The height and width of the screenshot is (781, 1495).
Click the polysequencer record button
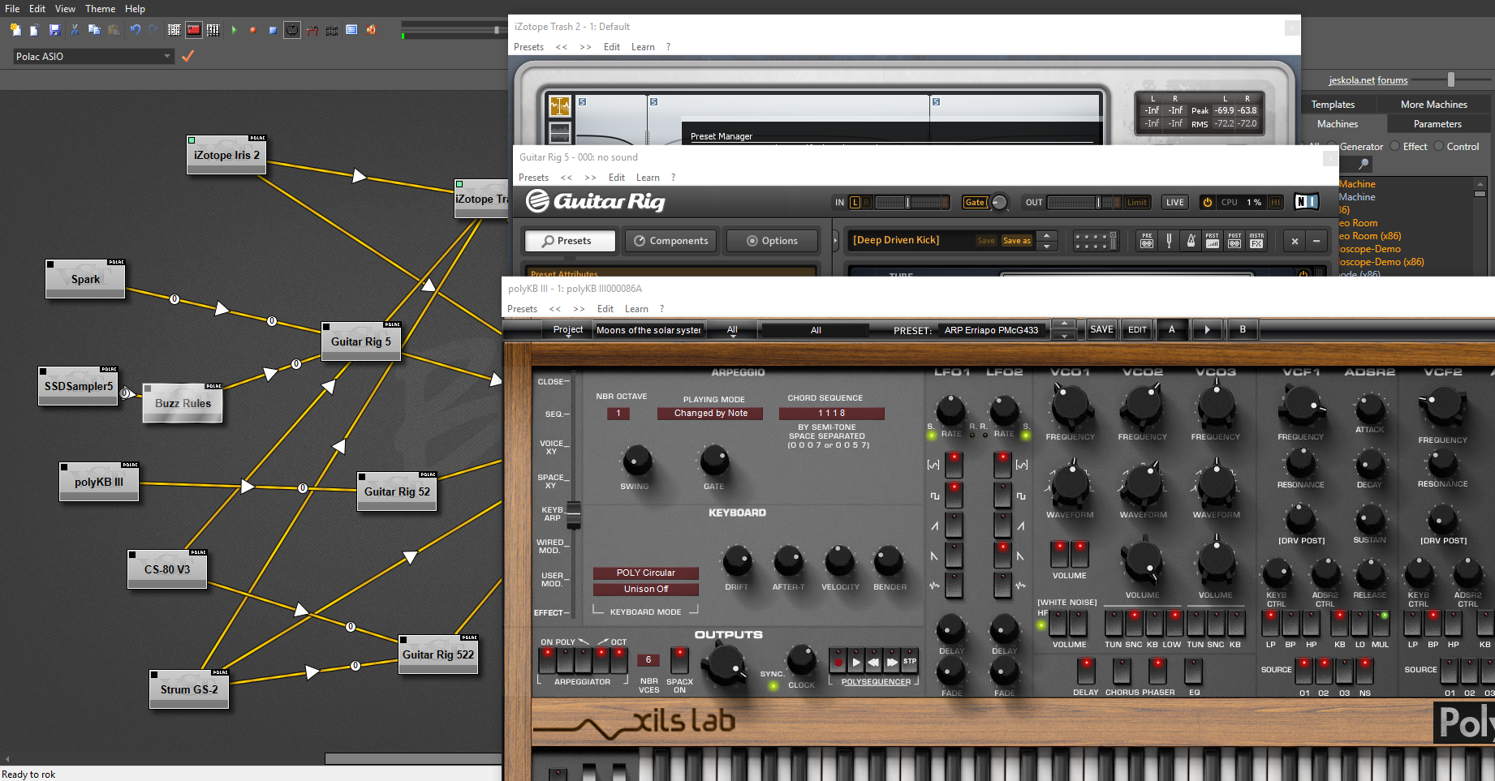click(838, 662)
